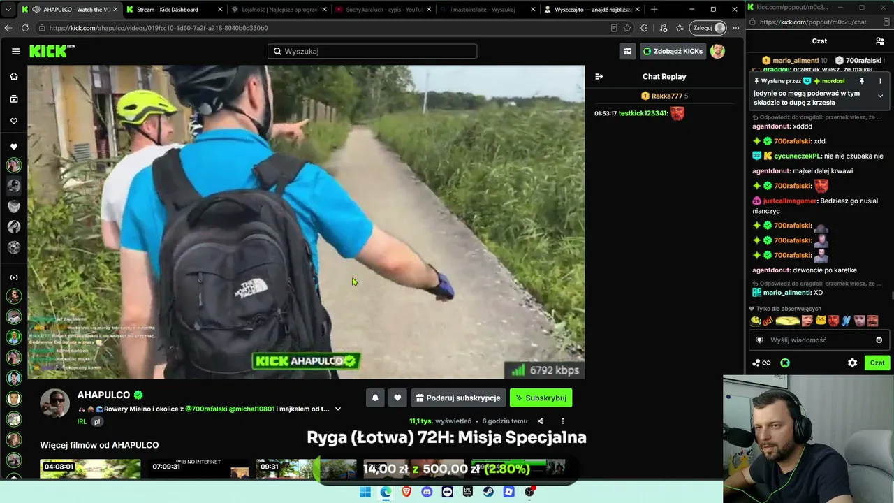Share the video using share icon

(x=541, y=421)
